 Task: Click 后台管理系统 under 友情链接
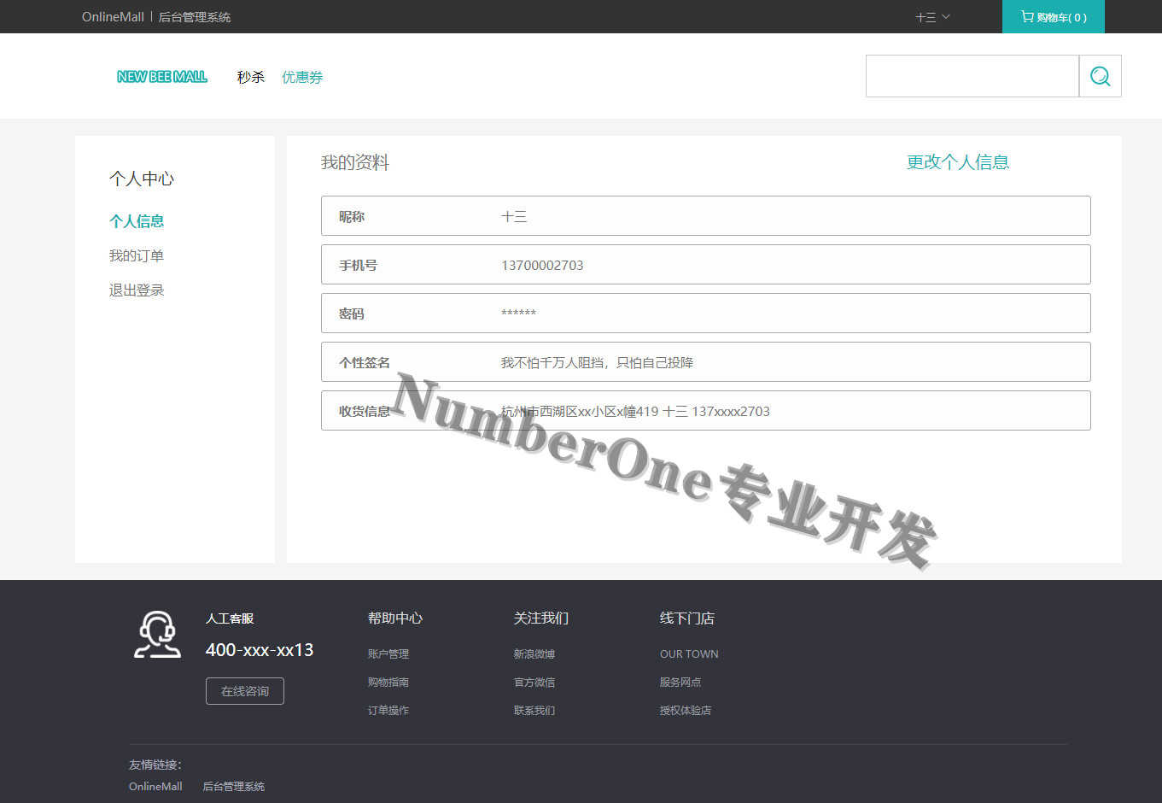[x=233, y=786]
